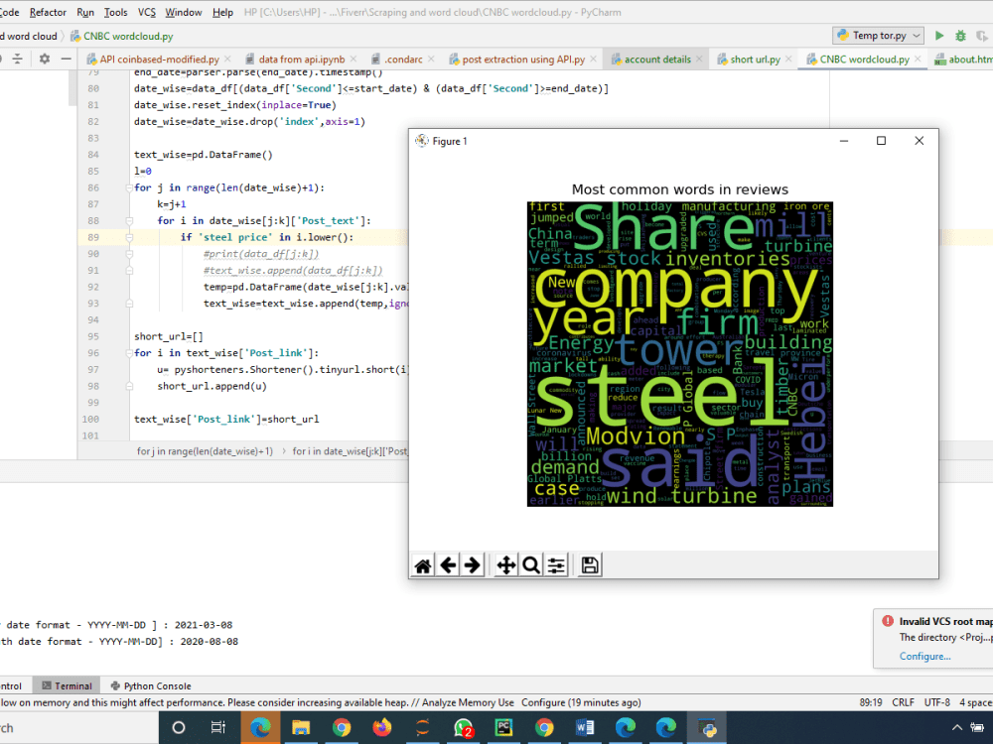Open the Help menu
The width and height of the screenshot is (993, 744).
[222, 12]
